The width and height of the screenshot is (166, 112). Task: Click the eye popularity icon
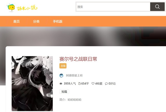point(61,84)
